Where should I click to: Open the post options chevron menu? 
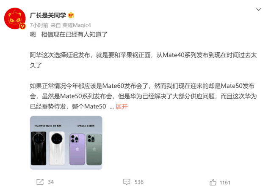tap(258, 9)
